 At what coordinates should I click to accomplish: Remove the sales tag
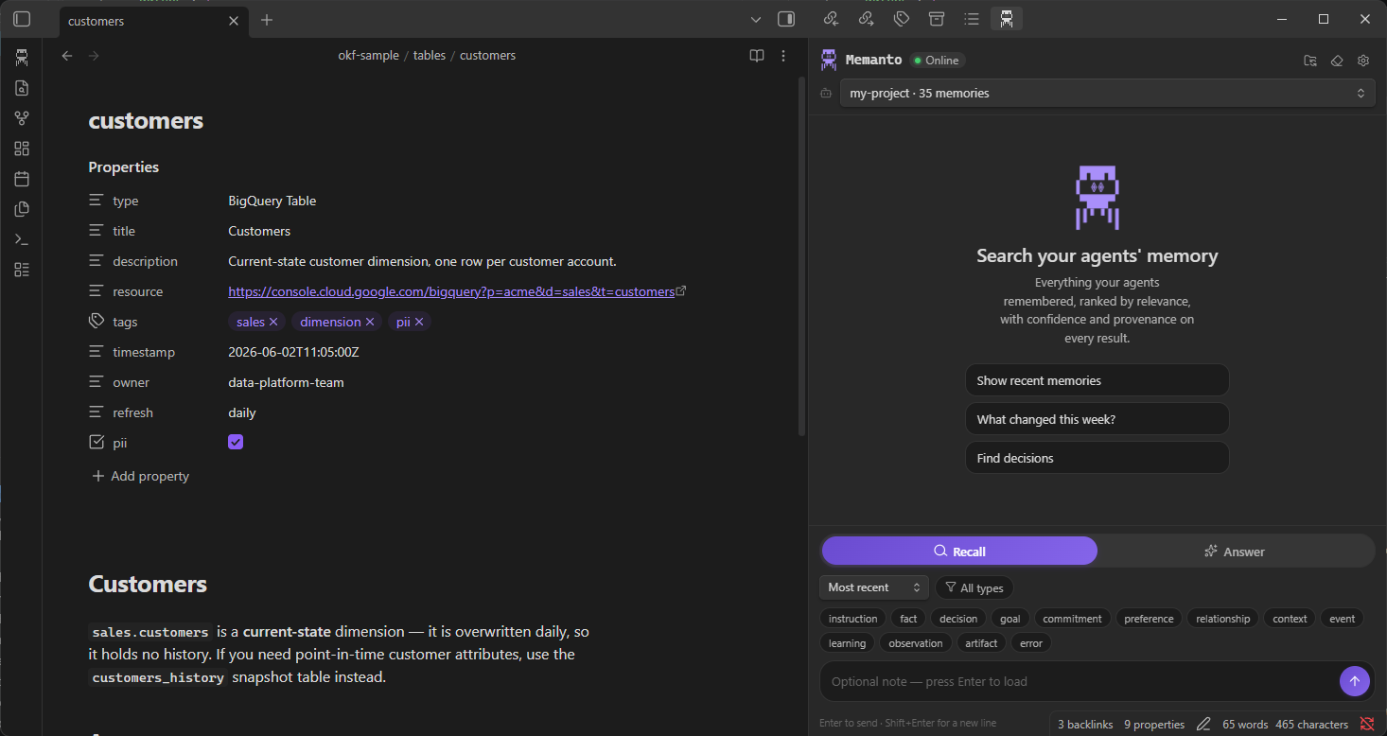(273, 322)
